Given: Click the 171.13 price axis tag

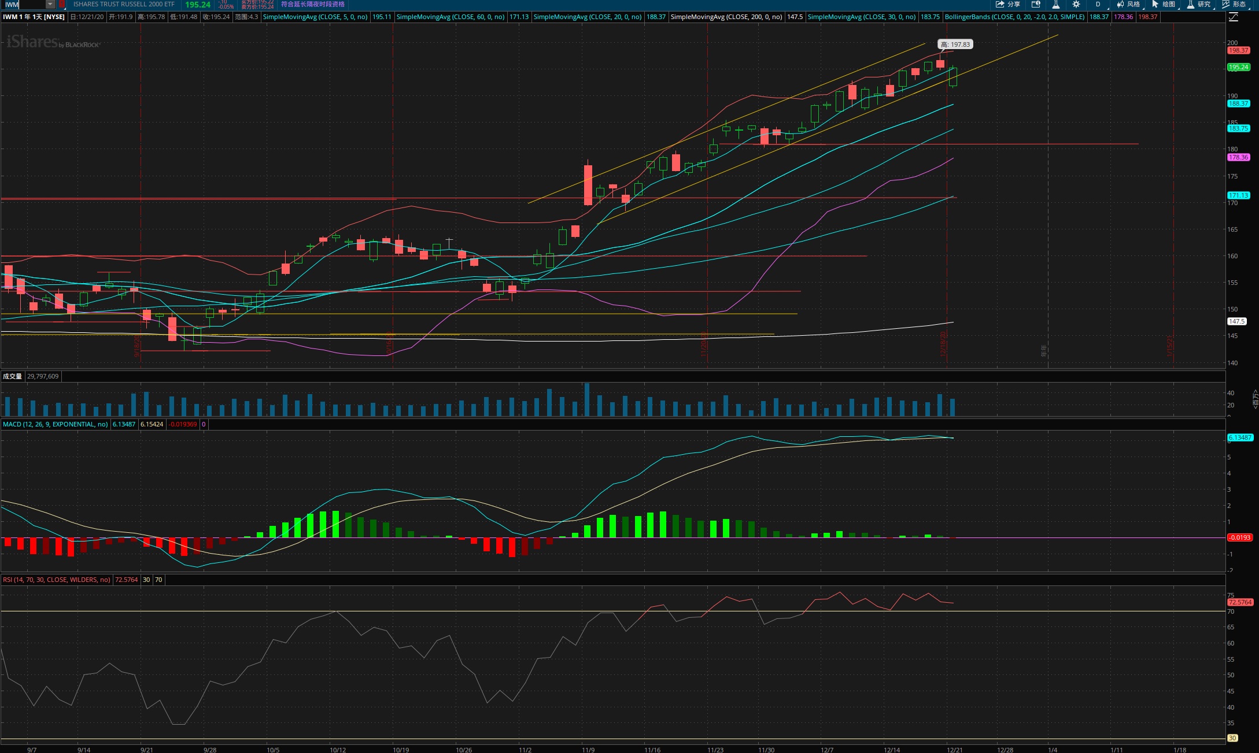Looking at the screenshot, I should pos(1239,195).
